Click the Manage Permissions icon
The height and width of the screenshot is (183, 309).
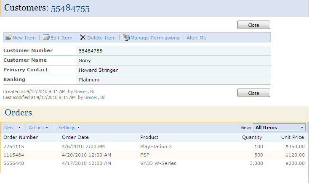[126, 37]
